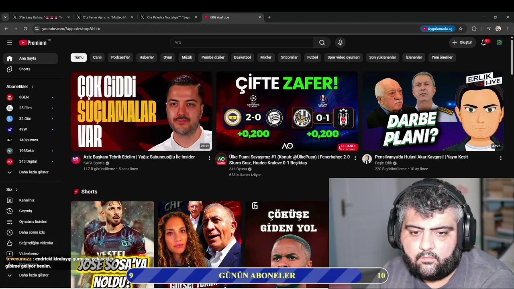Go to the YouTube Premium logo home

click(34, 43)
